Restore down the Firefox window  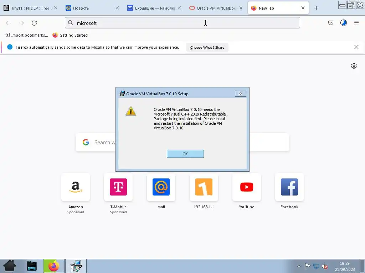[351, 5]
